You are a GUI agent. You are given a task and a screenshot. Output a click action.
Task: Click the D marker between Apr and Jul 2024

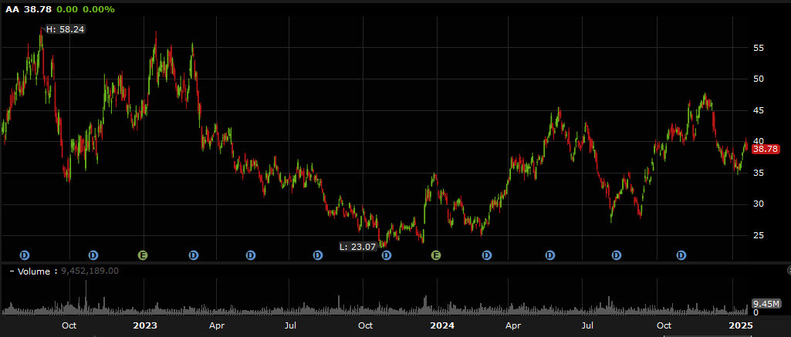550,255
